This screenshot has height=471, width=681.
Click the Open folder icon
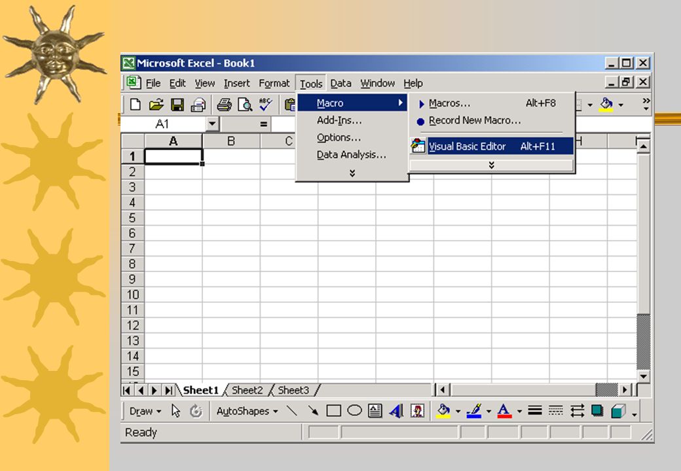click(x=156, y=105)
